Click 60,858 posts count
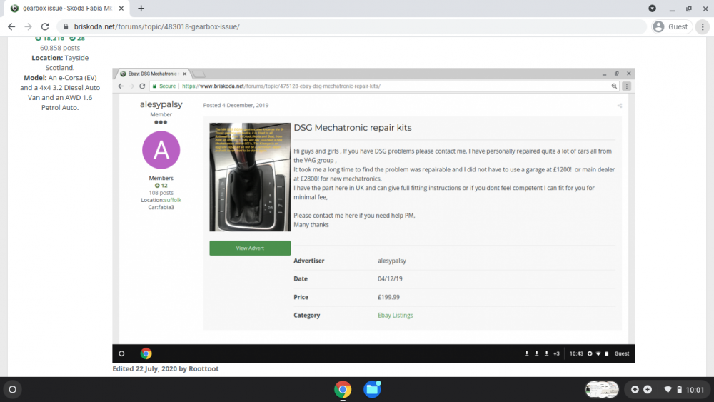Screen dimensions: 714x402 click(60, 48)
